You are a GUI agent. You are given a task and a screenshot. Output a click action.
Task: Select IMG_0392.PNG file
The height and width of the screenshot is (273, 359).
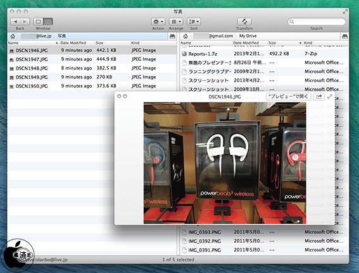pyautogui.click(x=264, y=241)
